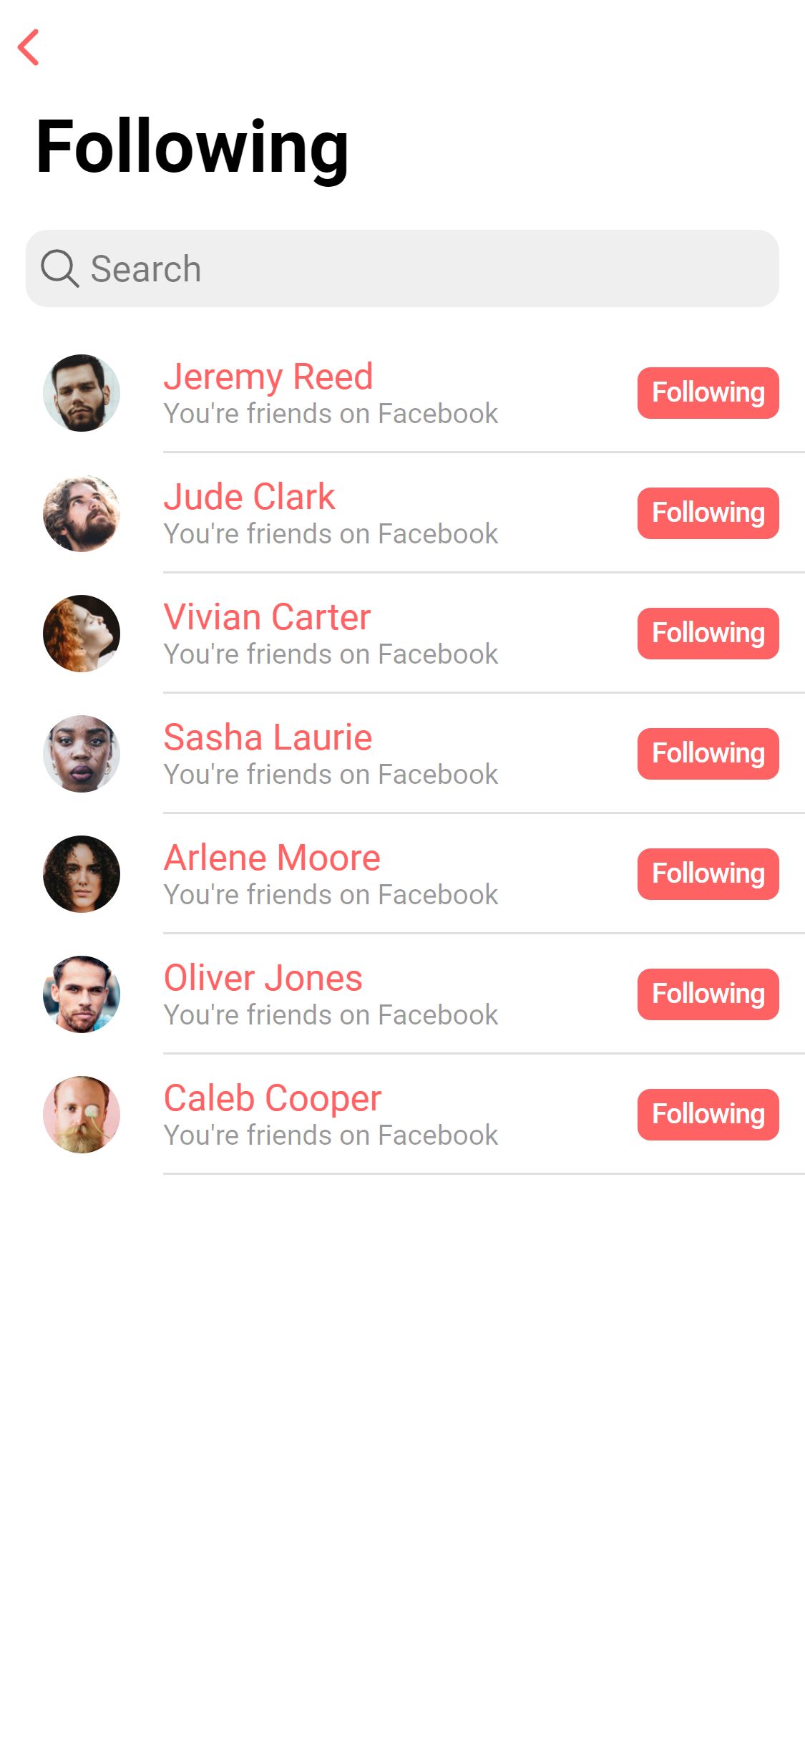Open Jeremy Reed's profile picture
The height and width of the screenshot is (1744, 805).
(x=82, y=393)
